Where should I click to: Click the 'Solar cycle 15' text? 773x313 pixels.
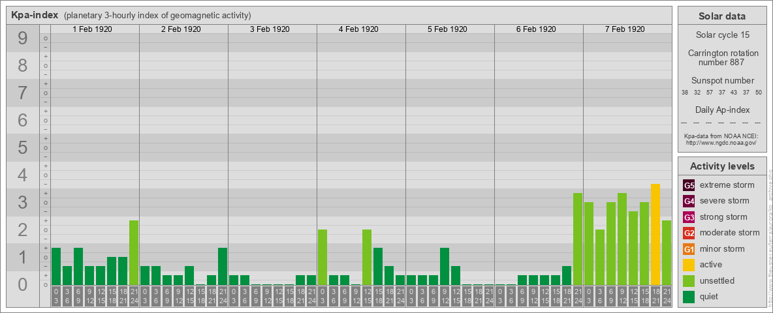722,35
